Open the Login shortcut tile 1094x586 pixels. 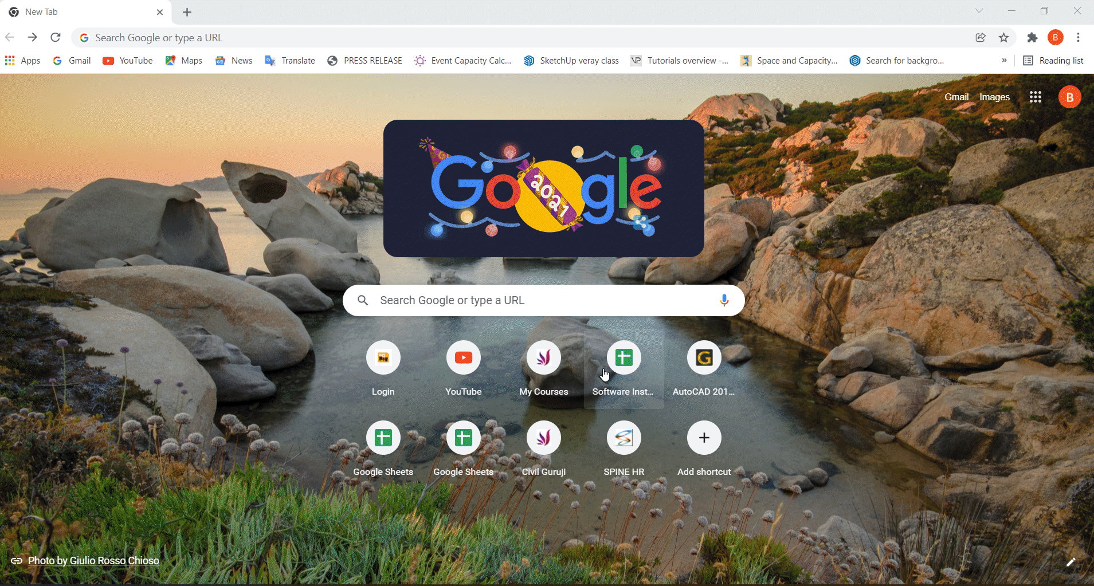click(x=383, y=369)
